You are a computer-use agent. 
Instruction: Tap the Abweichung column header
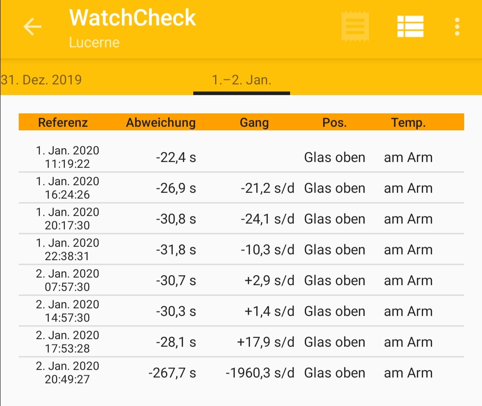point(161,122)
